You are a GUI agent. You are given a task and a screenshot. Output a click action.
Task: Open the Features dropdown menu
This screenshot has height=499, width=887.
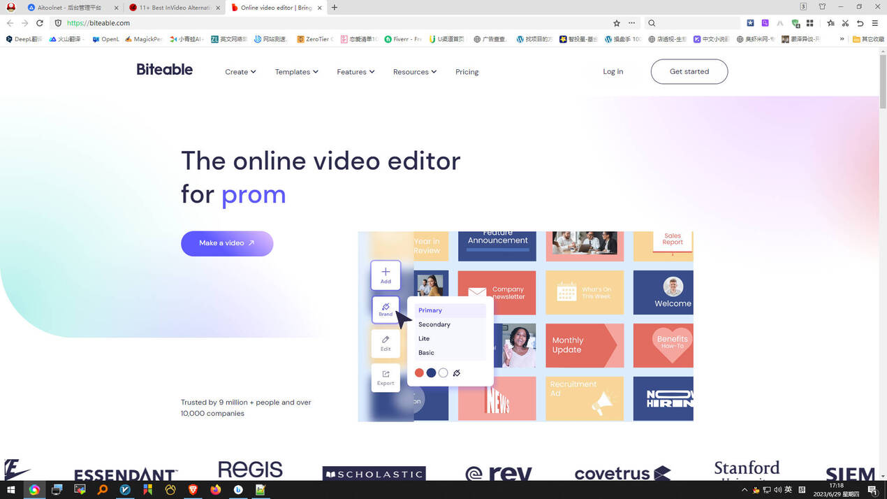click(355, 72)
